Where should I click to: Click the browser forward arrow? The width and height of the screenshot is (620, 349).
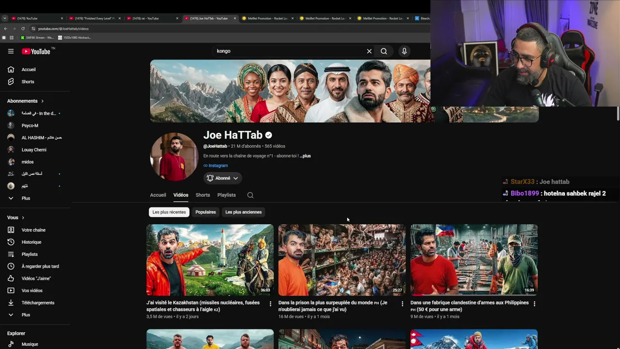pyautogui.click(x=14, y=29)
